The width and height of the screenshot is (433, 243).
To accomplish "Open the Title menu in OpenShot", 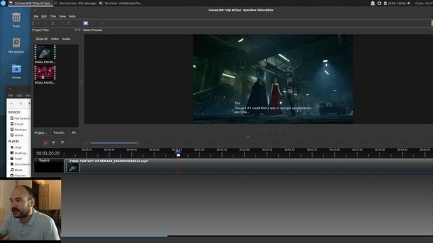I will pyautogui.click(x=53, y=16).
